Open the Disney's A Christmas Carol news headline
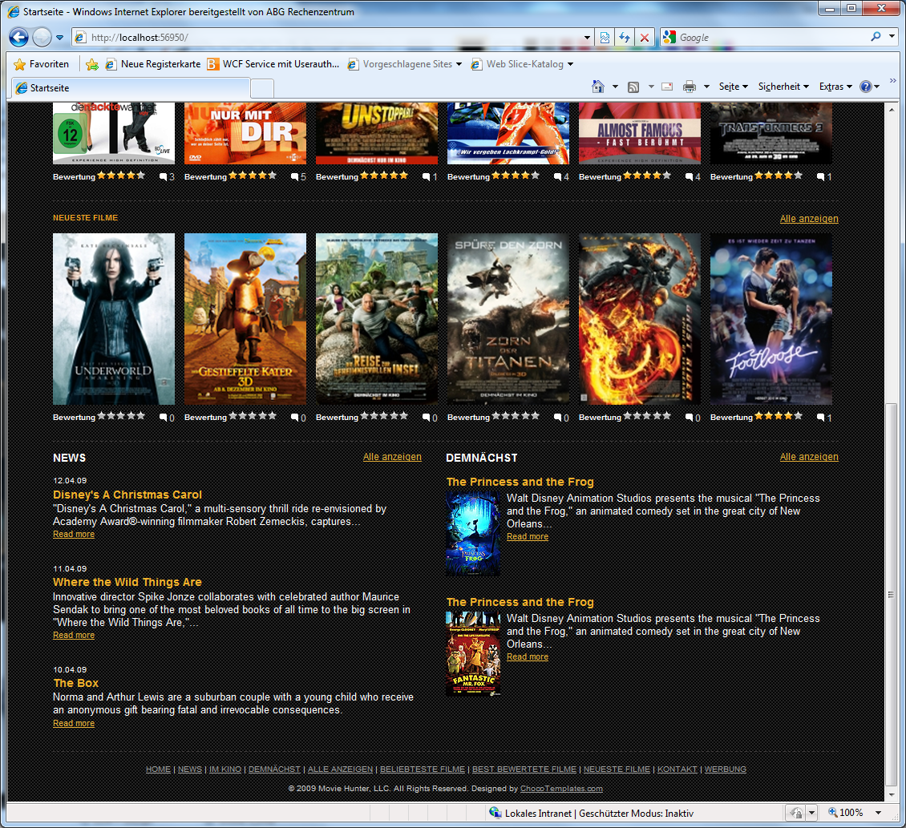This screenshot has width=906, height=828. [127, 495]
